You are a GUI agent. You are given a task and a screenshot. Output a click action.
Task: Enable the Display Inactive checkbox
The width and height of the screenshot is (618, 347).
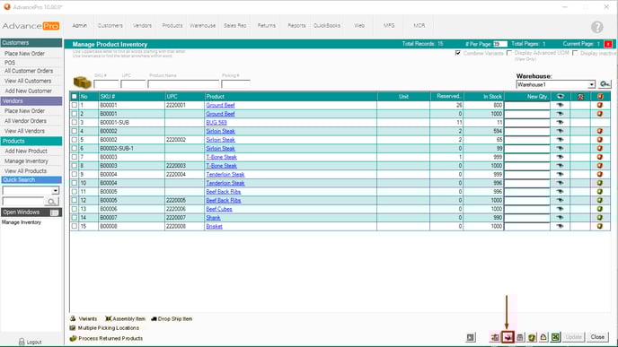point(575,53)
